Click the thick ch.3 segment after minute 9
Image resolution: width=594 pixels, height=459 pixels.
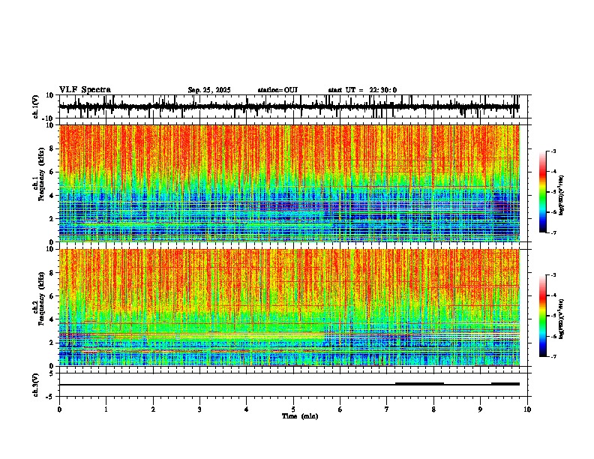pos(505,384)
